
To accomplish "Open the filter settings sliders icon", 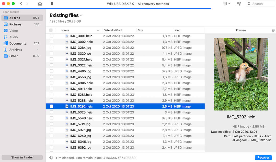I will [239, 4].
